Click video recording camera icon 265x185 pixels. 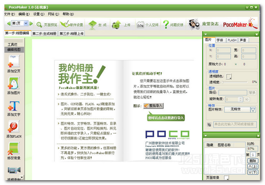pos(14,170)
